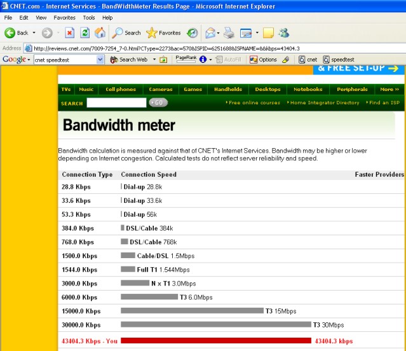The image size is (406, 351).
Task: Select the Handhelds category tab
Action: [228, 90]
